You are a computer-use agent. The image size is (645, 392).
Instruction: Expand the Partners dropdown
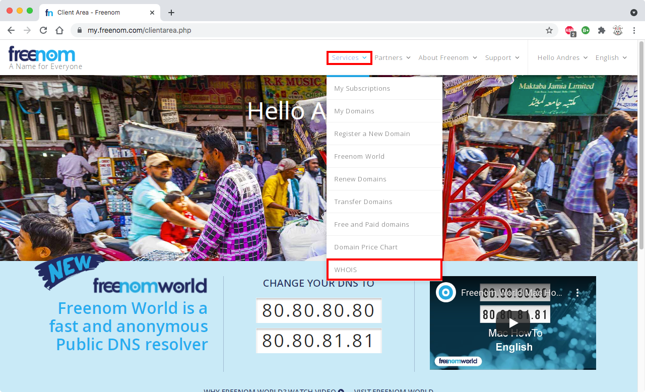392,58
